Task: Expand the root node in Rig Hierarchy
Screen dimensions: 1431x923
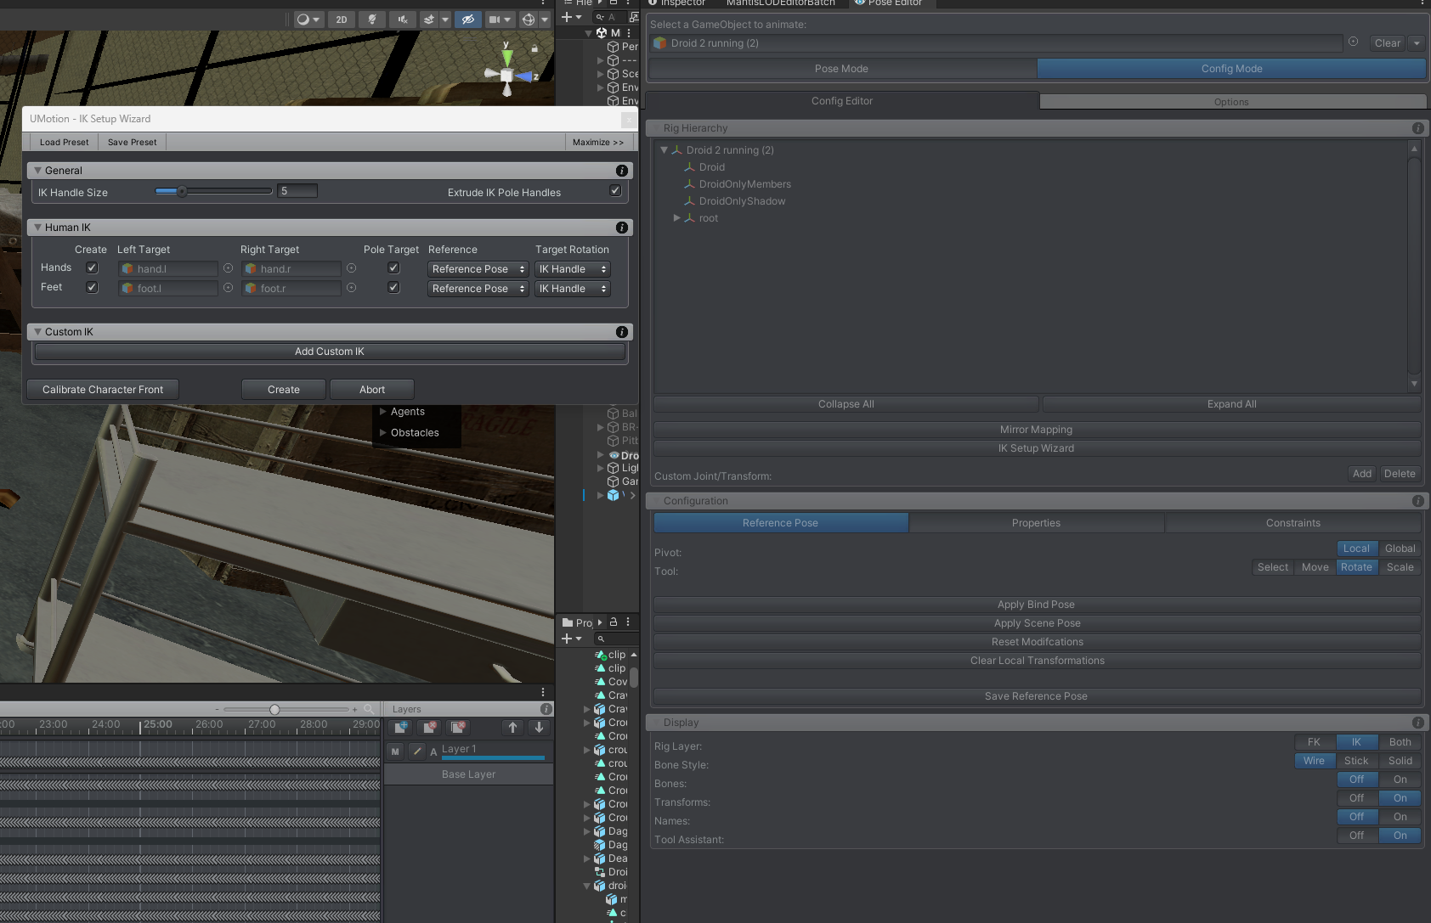Action: [x=676, y=218]
